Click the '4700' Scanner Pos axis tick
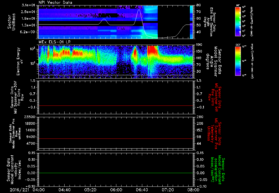This screenshot has height=193, width=279. pyautogui.click(x=31, y=144)
